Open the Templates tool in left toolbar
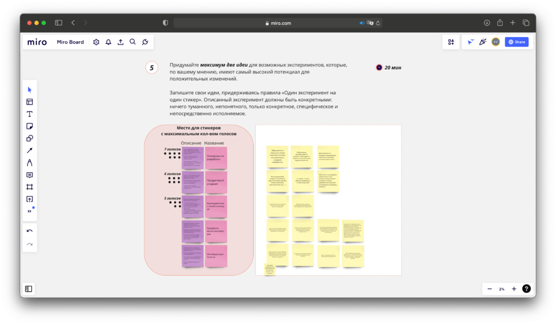Screen dimensions: 556x324 pos(30,102)
